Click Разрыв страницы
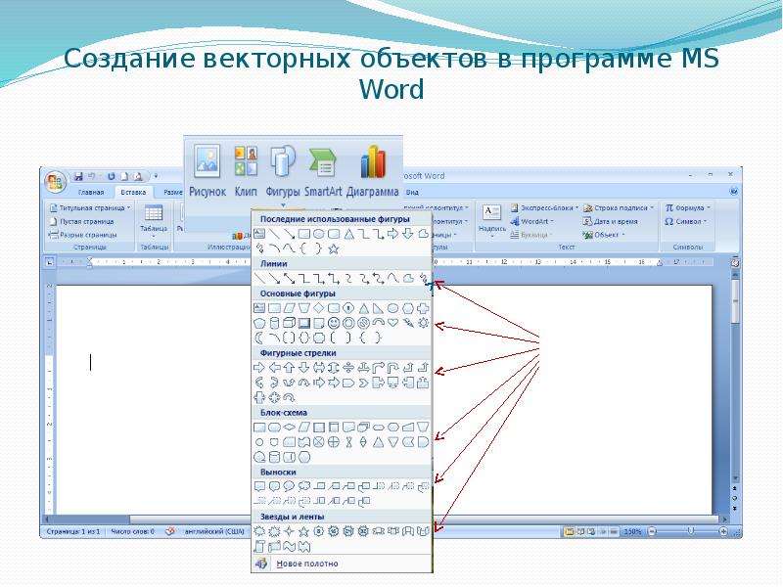 [82, 235]
